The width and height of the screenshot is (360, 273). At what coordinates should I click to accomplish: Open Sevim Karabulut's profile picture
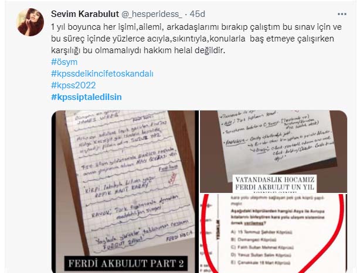click(30, 22)
